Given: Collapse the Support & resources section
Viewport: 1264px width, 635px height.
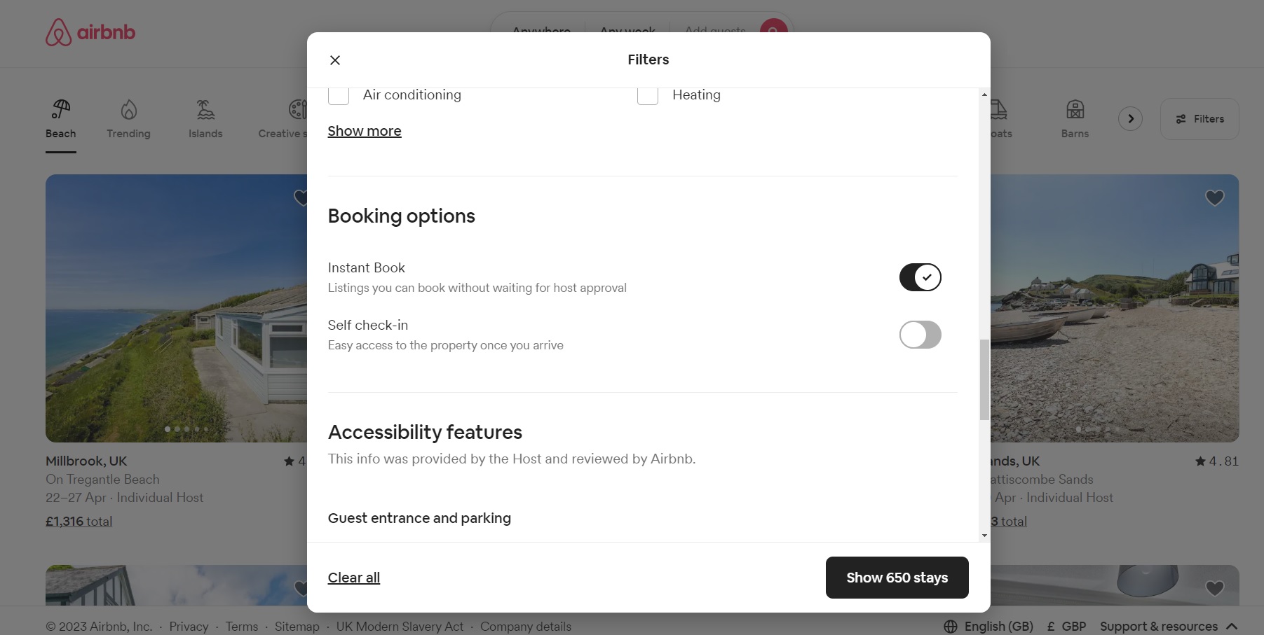Looking at the screenshot, I should (1234, 626).
